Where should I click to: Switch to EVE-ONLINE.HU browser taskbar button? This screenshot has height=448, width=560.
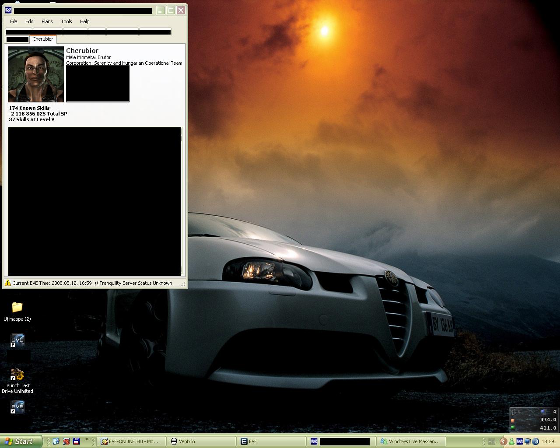[130, 441]
